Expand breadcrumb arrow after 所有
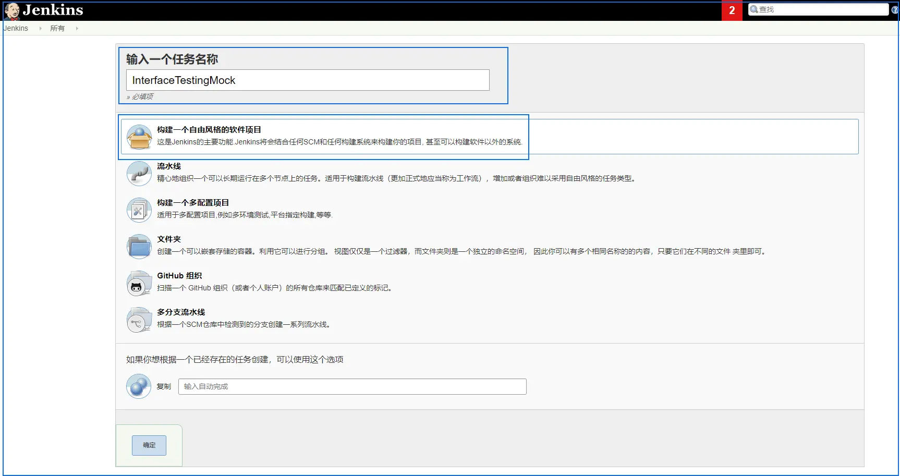Screen dimensions: 900x476 pyautogui.click(x=76, y=28)
